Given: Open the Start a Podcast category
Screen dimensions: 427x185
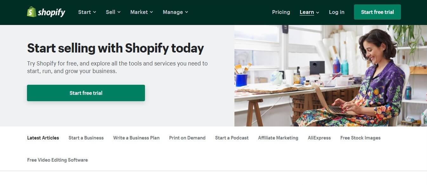Looking at the screenshot, I should pos(232,138).
